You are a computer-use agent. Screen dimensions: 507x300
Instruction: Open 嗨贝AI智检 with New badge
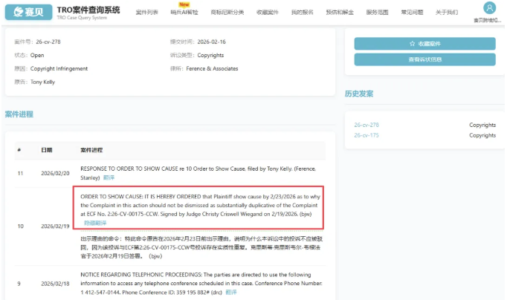184,13
